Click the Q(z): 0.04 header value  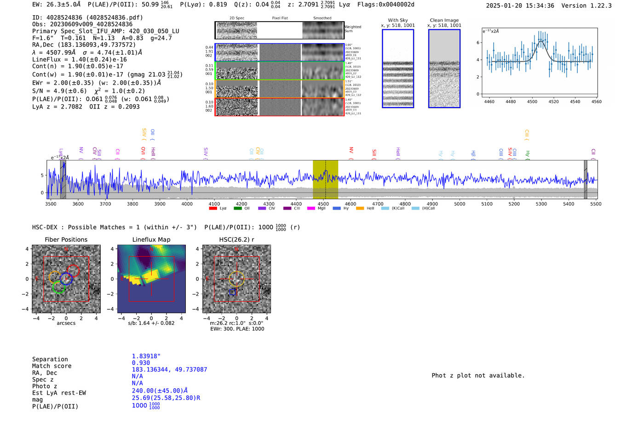257,4
